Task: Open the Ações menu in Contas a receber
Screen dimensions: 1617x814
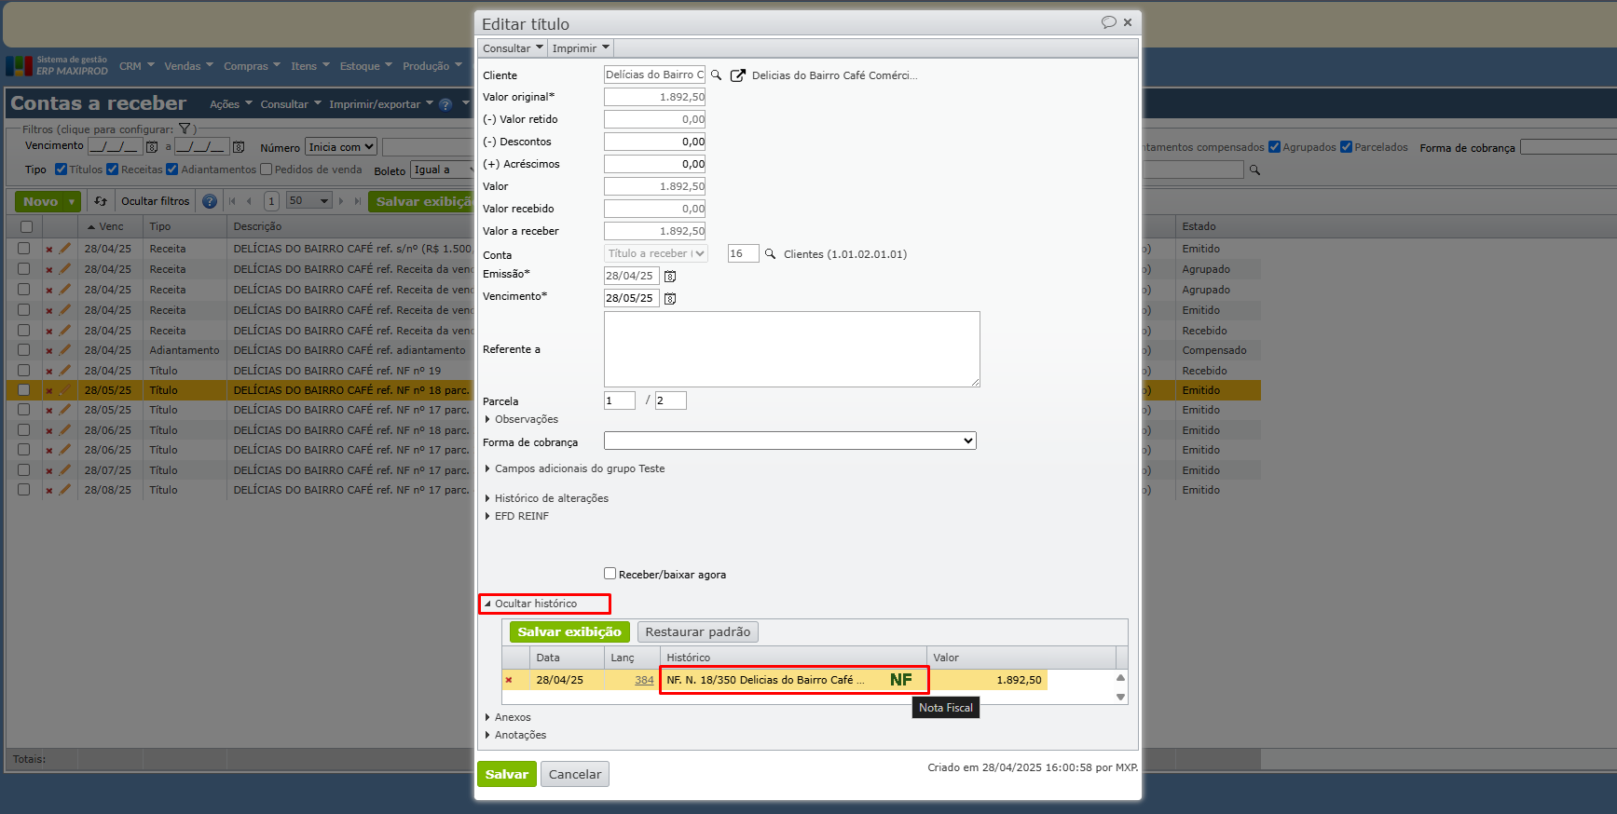Action: [231, 104]
